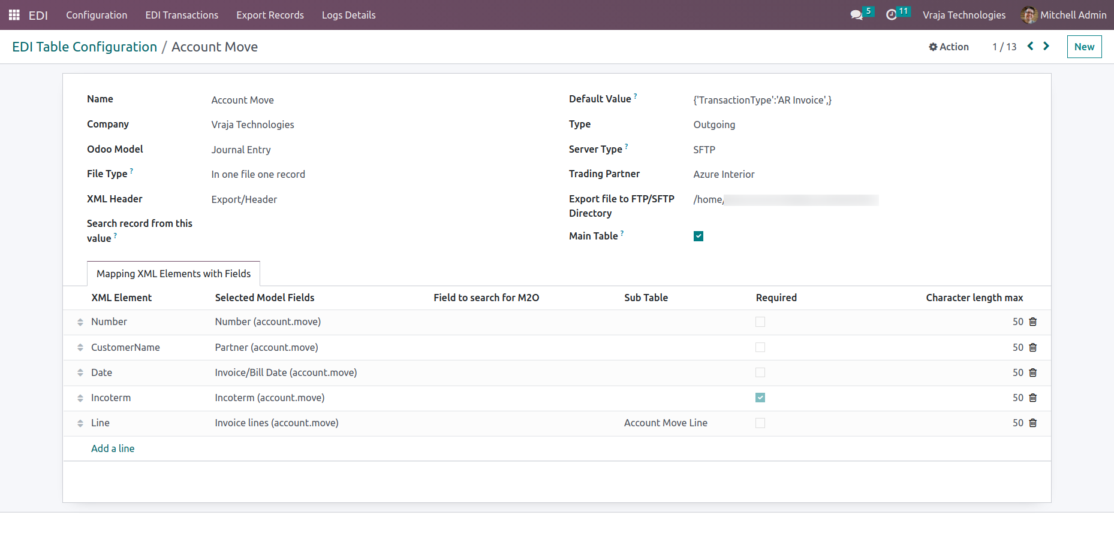Select Mapping XML Elements with Fields tab
The image size is (1114, 558).
(x=173, y=274)
